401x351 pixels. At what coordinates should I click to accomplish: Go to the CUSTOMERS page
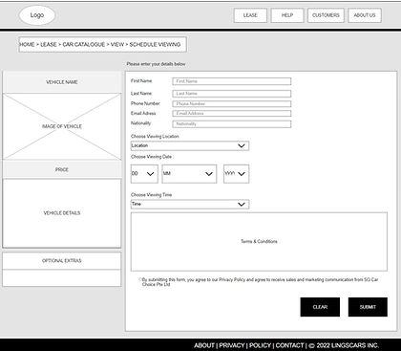click(x=326, y=15)
